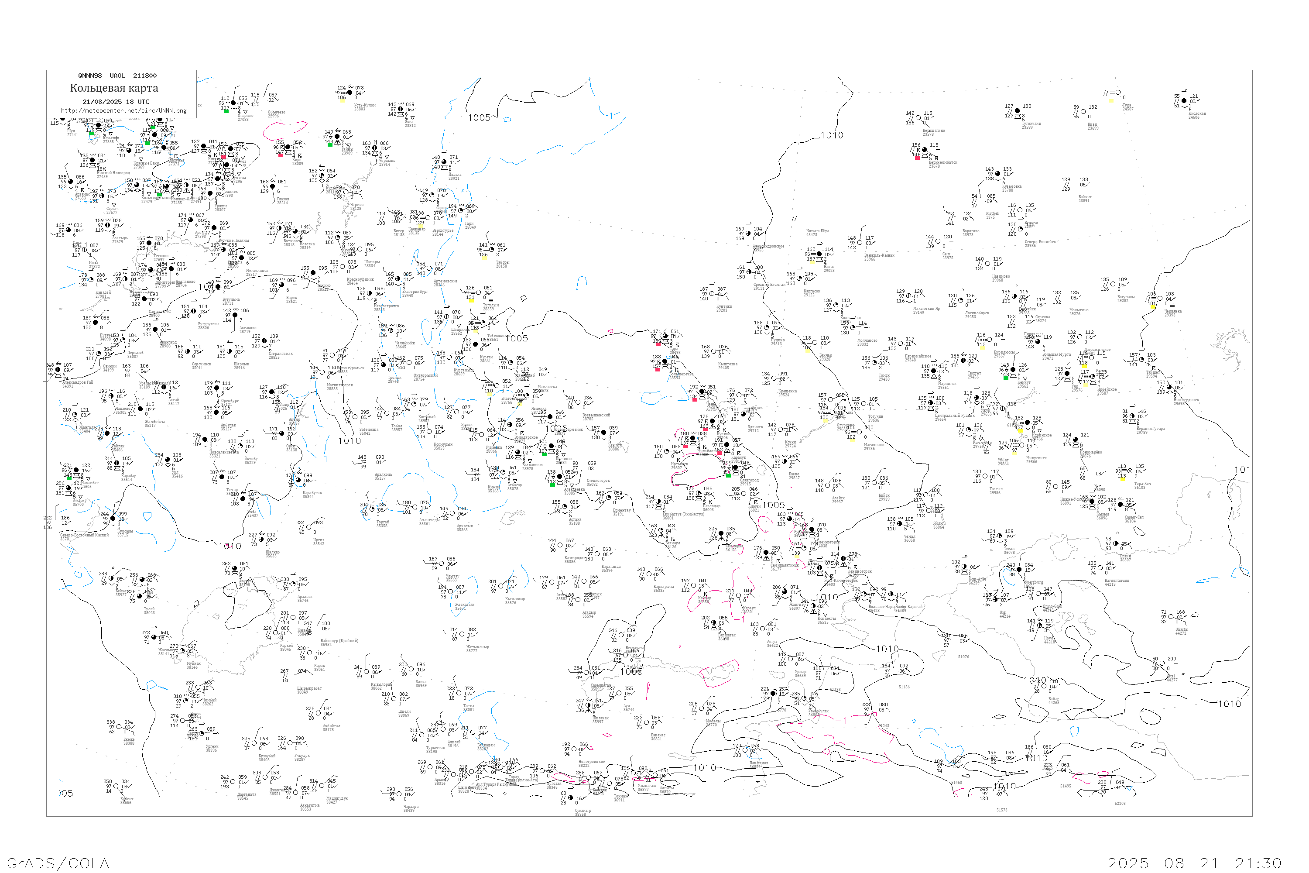Image resolution: width=1309 pixels, height=873 pixels.
Task: Click the Томск 29430 station name label
Action: click(884, 378)
